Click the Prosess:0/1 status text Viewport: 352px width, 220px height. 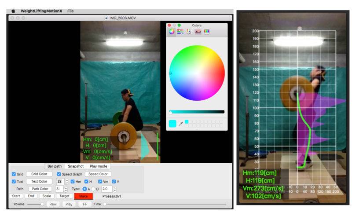(112, 196)
